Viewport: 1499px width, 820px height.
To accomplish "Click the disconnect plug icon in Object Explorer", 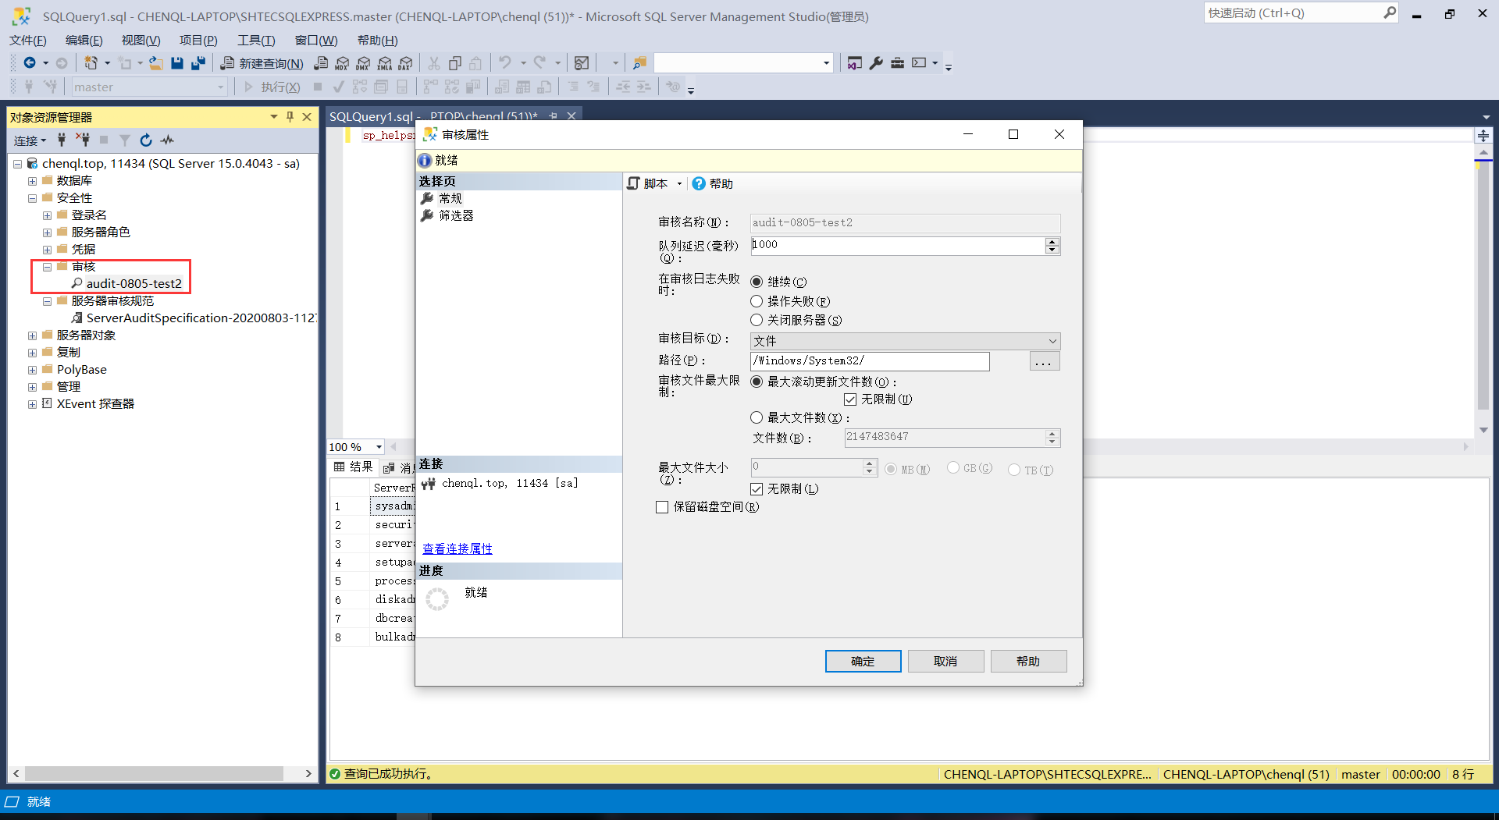I will [83, 140].
